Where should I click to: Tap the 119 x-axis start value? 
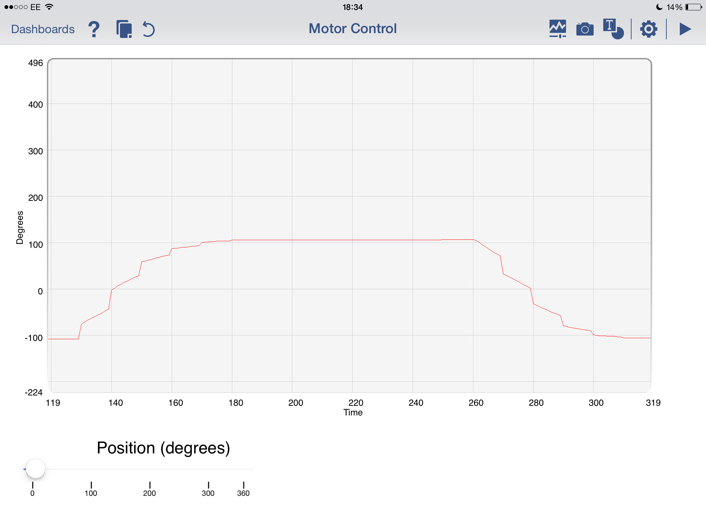53,403
